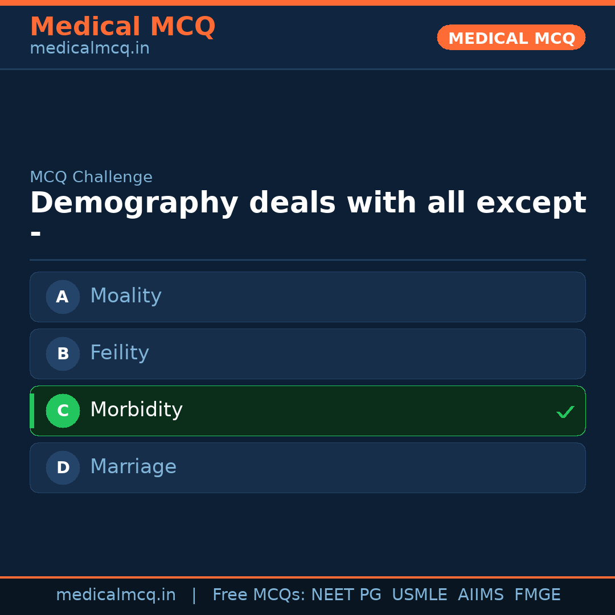
Task: Click the divider line below the question
Action: 307,261
